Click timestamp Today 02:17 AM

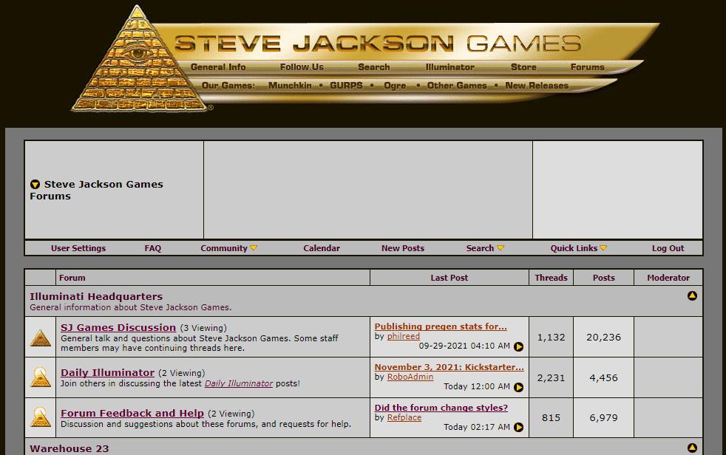coord(477,427)
